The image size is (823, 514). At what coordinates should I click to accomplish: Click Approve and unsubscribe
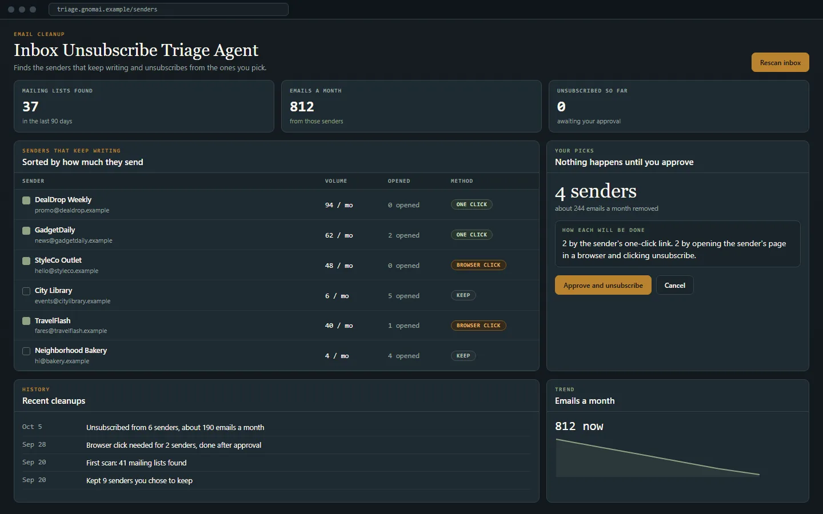[x=603, y=286]
